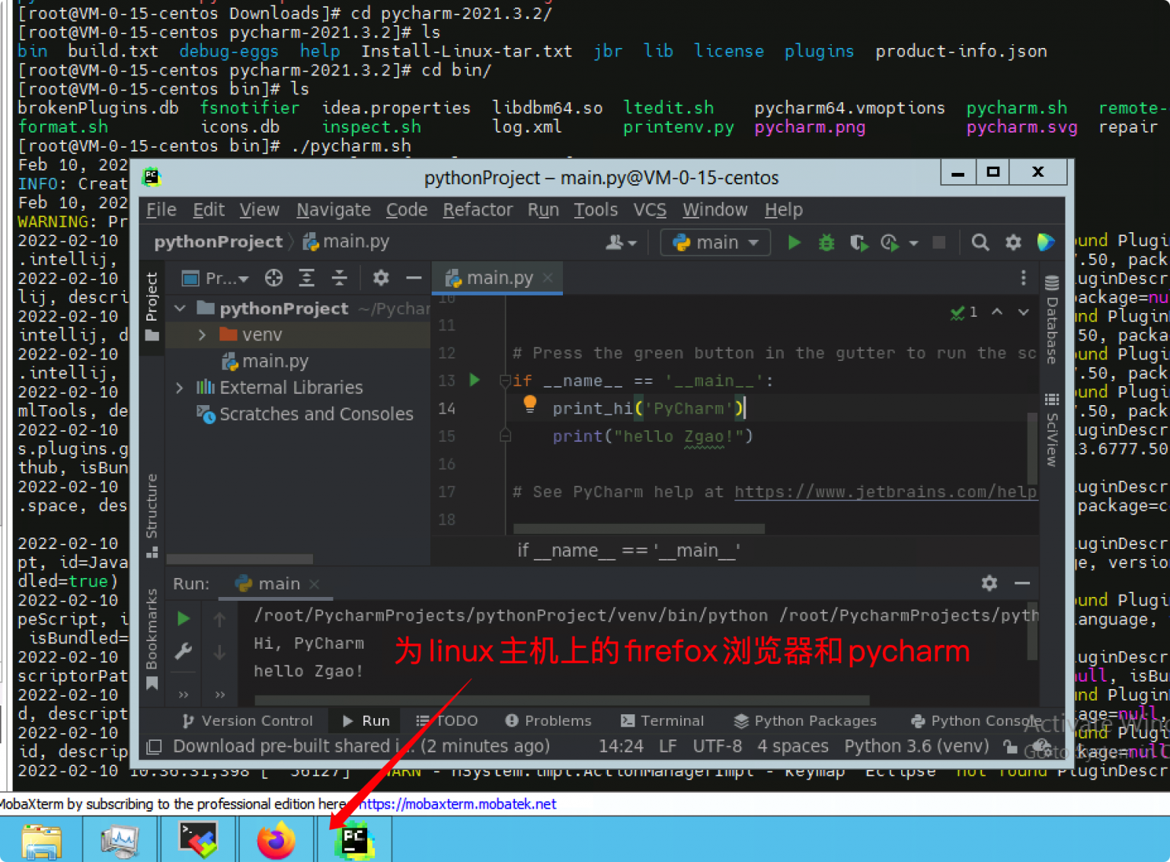Open the Project view selector dropdown
The width and height of the screenshot is (1170, 862).
pyautogui.click(x=216, y=278)
